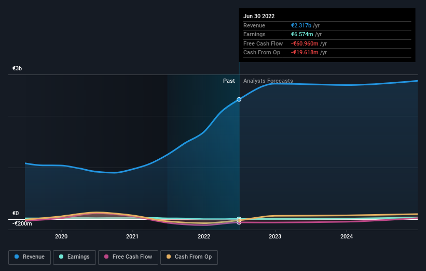
Task: Click the Free Cash Flow row label in tooltip
Action: click(263, 43)
